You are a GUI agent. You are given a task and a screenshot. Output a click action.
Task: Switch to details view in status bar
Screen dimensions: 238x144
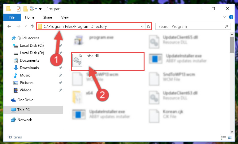223,137
